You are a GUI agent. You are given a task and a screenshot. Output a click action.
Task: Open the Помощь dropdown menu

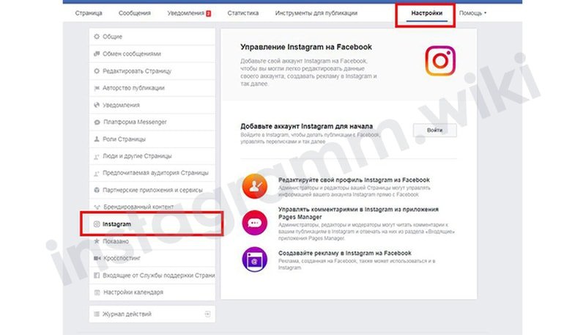click(472, 13)
